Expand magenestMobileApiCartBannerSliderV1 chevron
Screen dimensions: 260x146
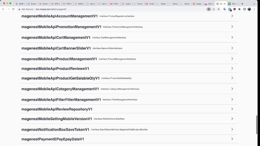232,48
